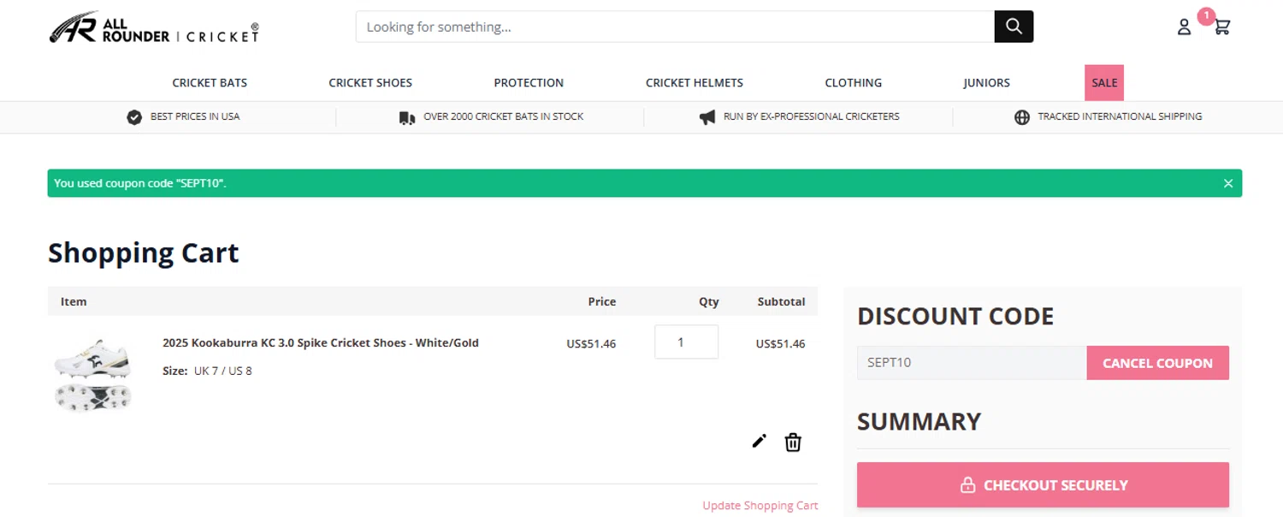Viewport: 1283px width, 517px height.
Task: Click the delivery truck icon
Action: (407, 117)
